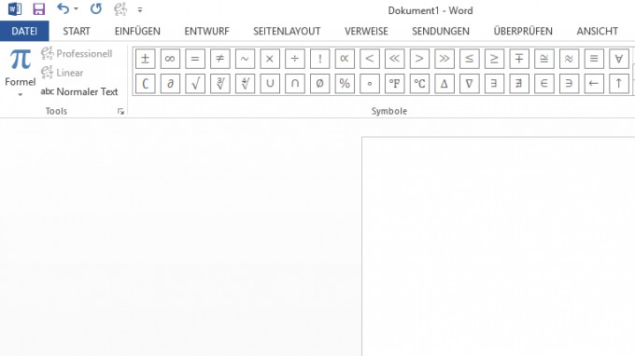Insert the not-equal symbol
The image size is (635, 356).
pos(219,59)
